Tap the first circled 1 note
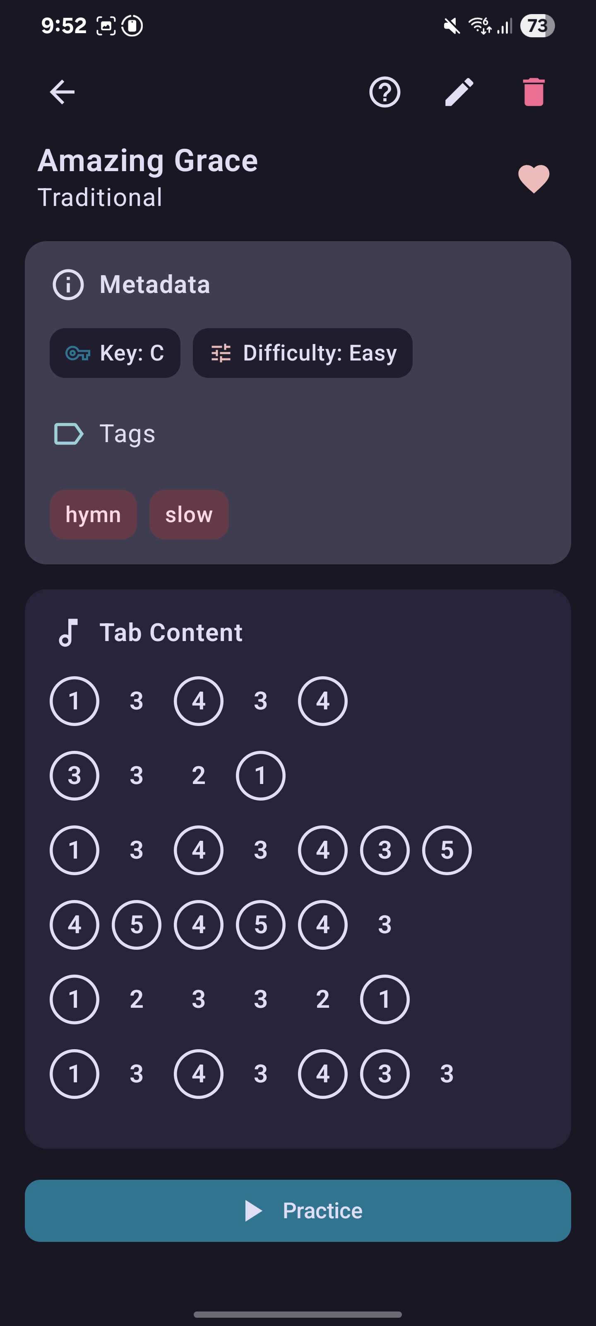Image resolution: width=596 pixels, height=1326 pixels. click(x=74, y=700)
